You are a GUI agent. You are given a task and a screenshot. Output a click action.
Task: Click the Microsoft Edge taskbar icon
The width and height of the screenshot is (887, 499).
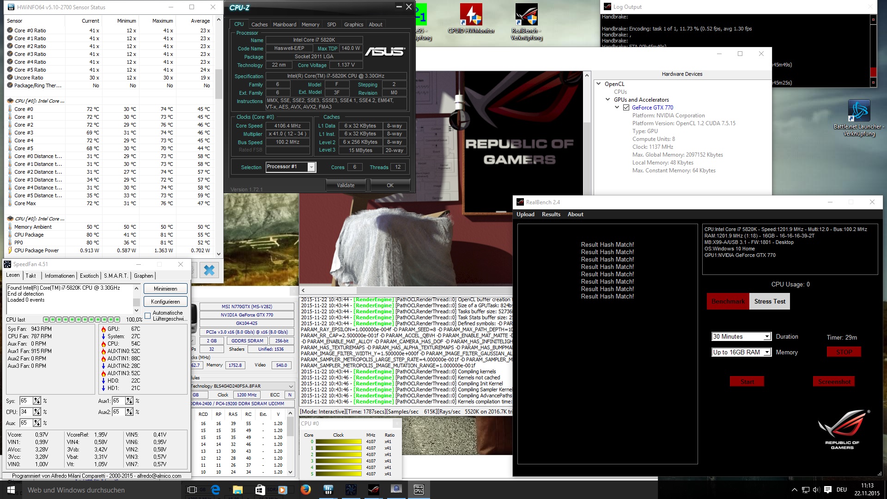[215, 490]
